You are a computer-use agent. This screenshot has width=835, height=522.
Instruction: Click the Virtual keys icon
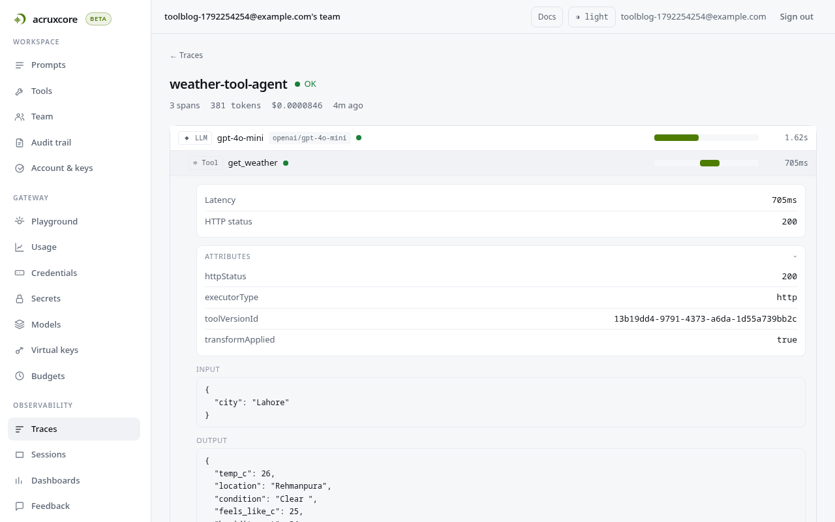click(x=20, y=350)
